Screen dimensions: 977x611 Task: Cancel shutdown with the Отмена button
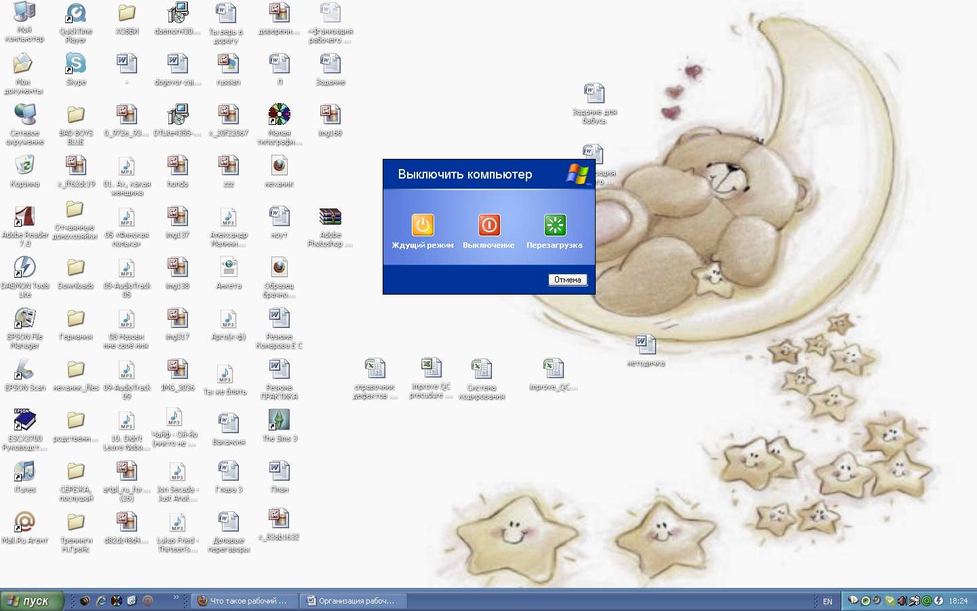pyautogui.click(x=567, y=280)
